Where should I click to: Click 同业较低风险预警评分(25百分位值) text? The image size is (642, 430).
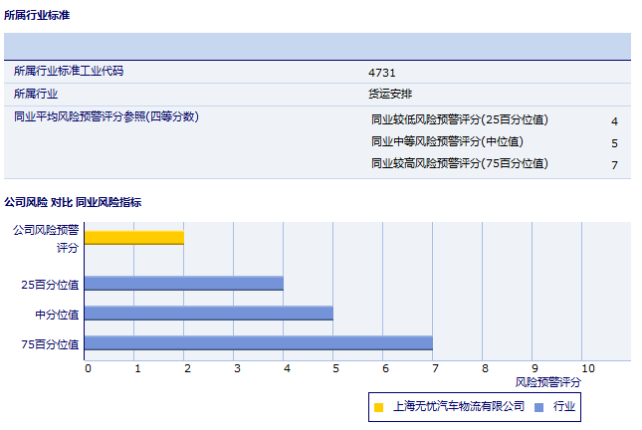(459, 119)
